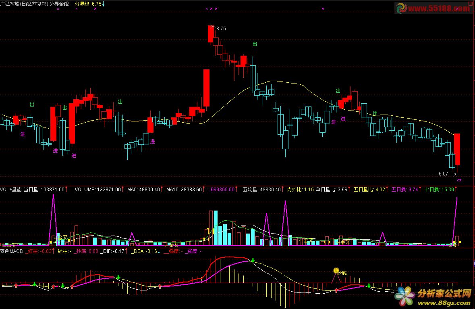Click the 8.75 high price label
Viewport: 475px width, 309px height.
(x=221, y=29)
